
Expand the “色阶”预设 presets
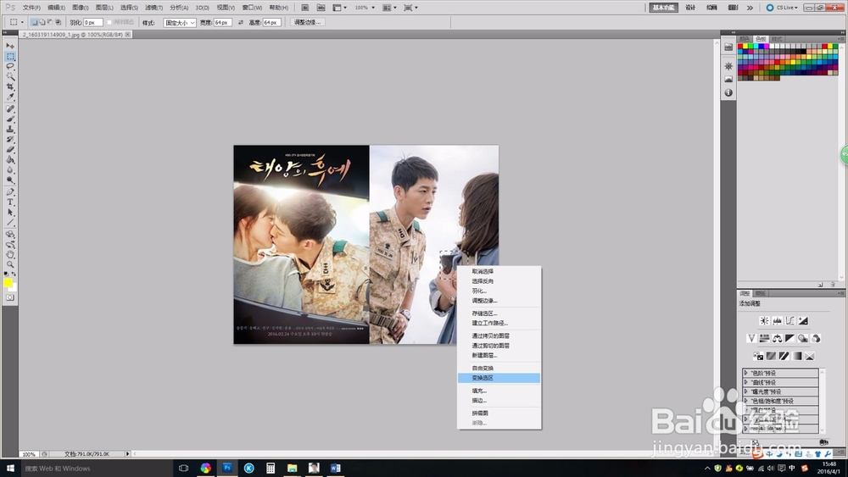745,373
